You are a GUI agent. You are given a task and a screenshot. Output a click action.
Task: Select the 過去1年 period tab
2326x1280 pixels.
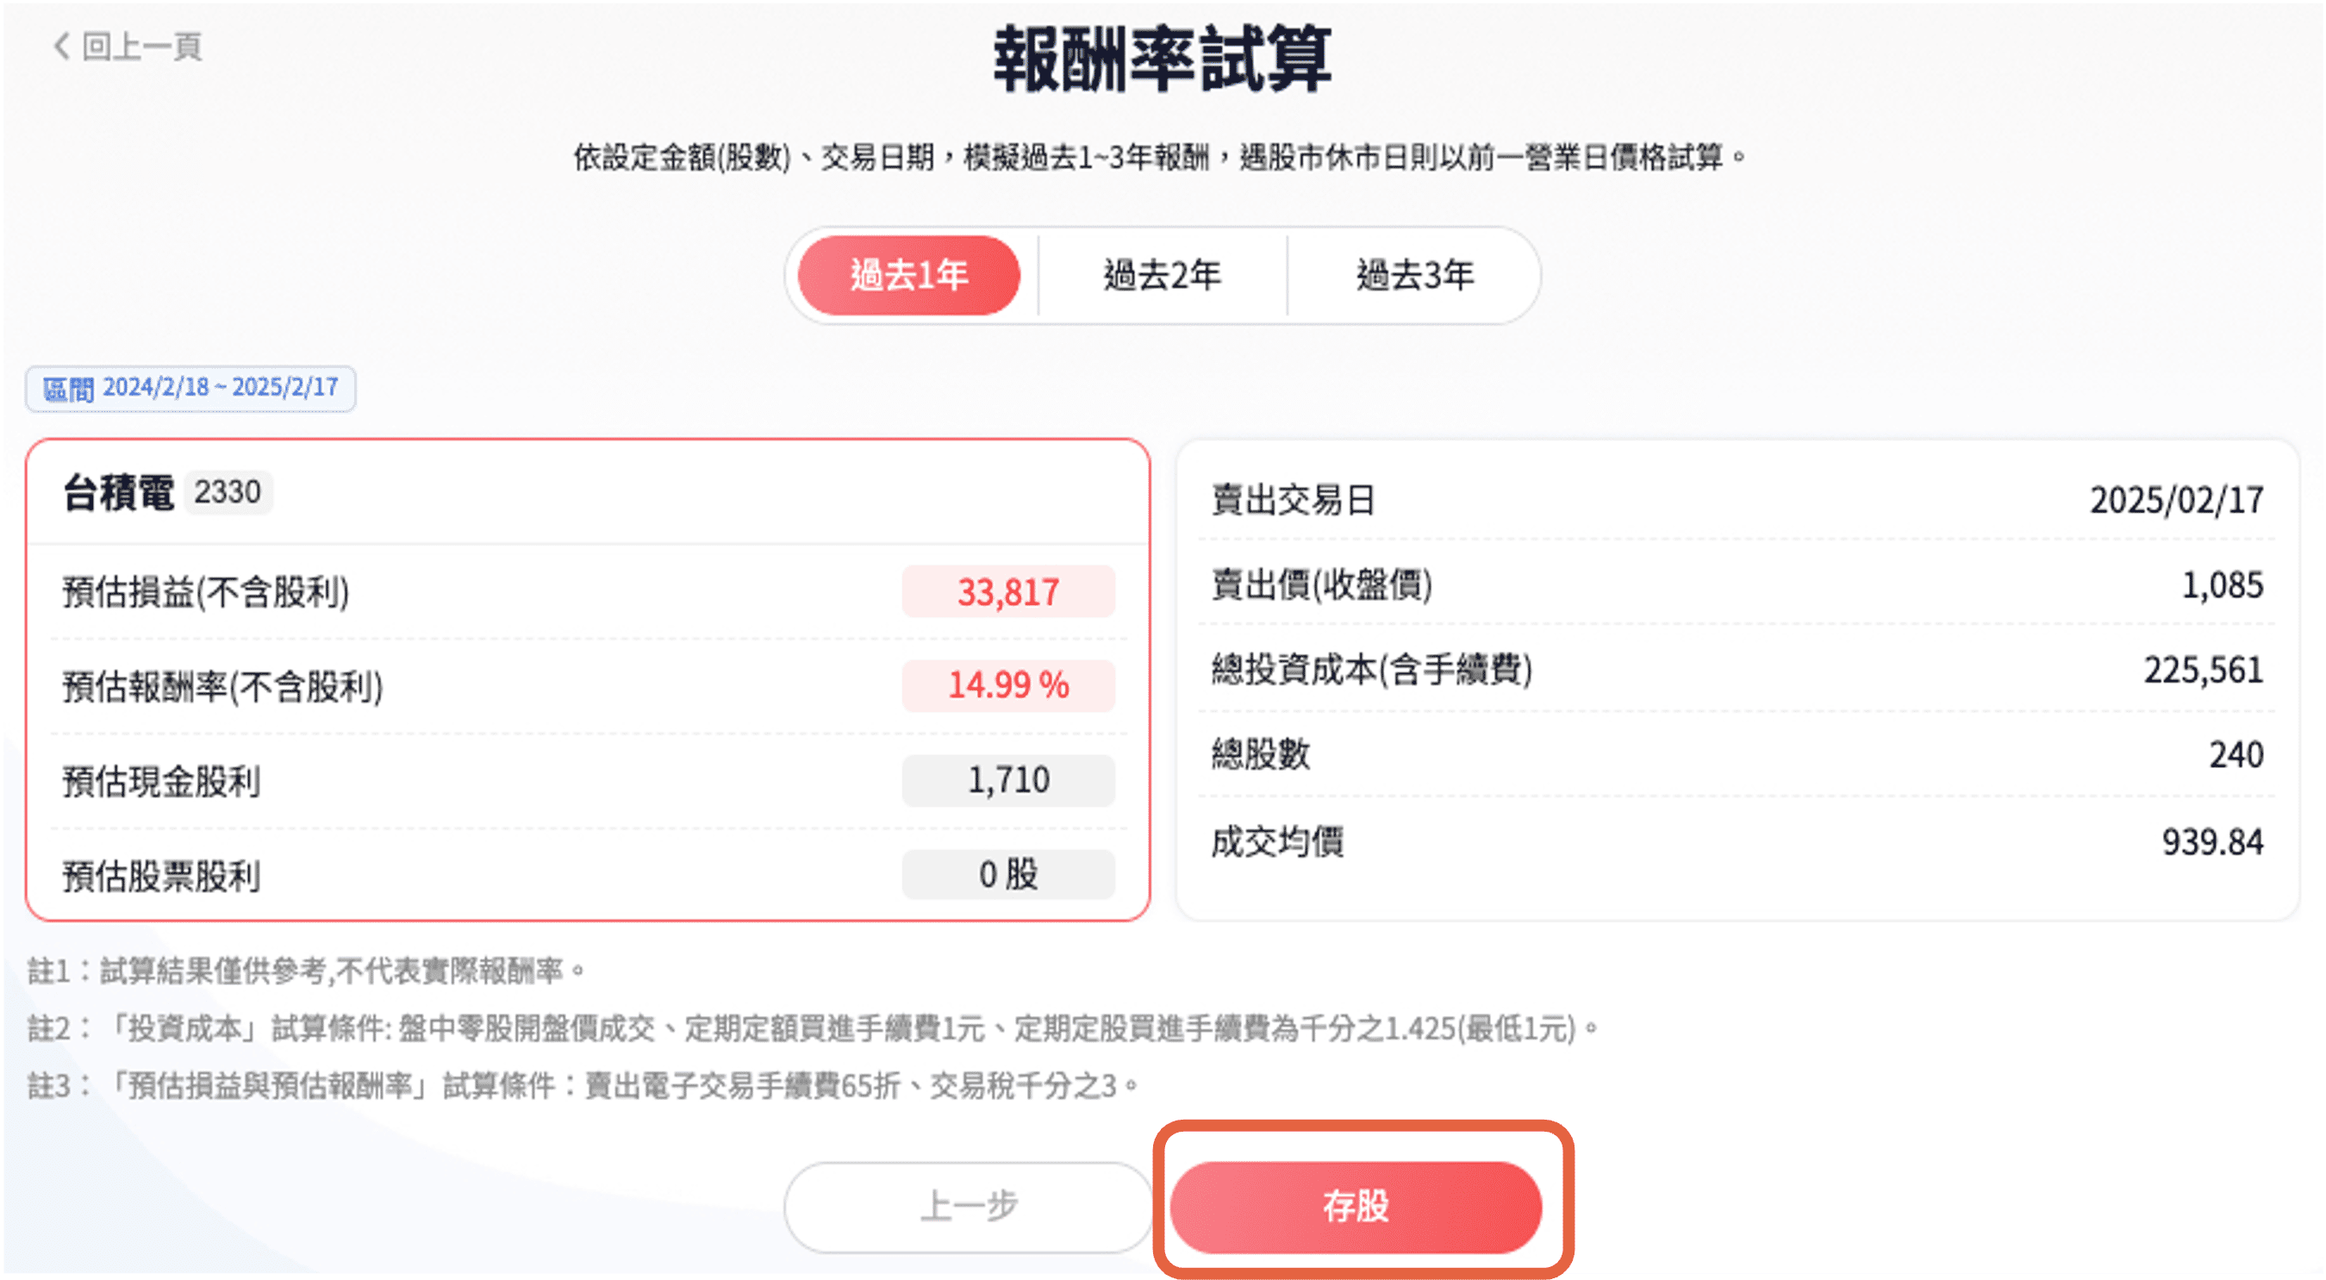909,276
